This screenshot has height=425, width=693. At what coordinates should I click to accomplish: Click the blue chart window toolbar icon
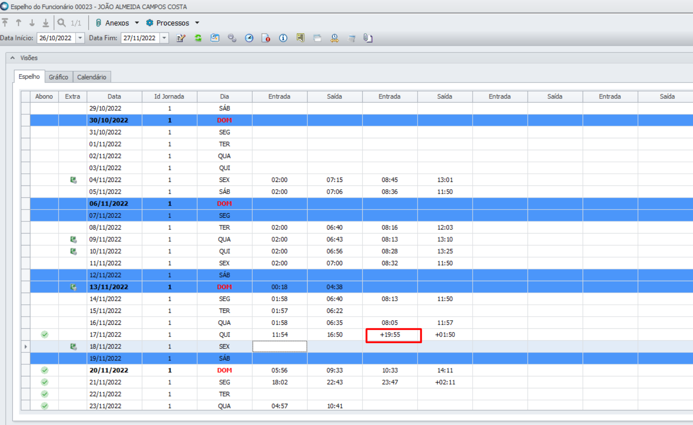[x=215, y=38]
